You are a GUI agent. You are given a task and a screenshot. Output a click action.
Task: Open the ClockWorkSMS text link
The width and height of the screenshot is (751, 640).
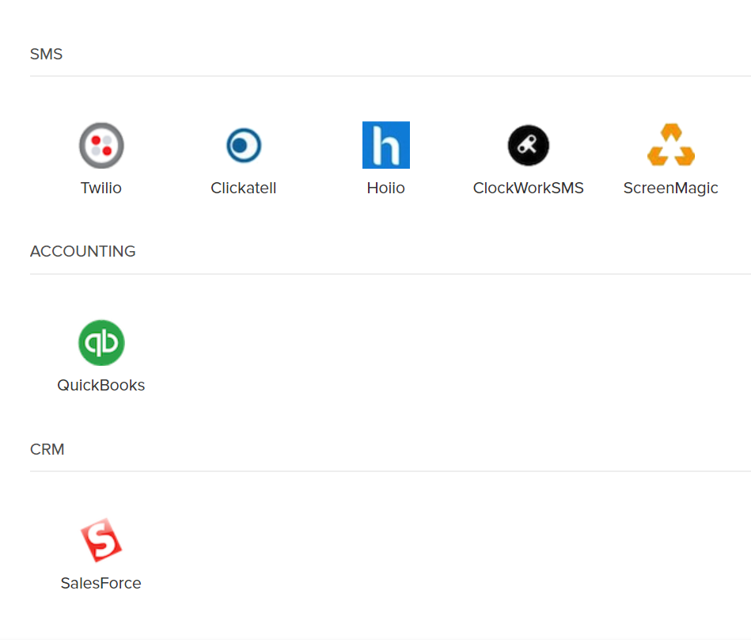click(x=528, y=189)
